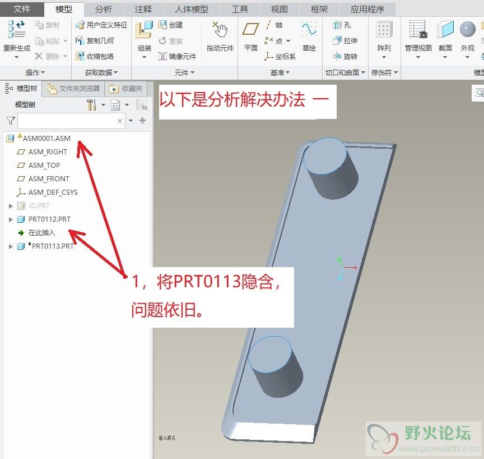Open the File (文件) menu
This screenshot has height=459, width=484.
tap(22, 8)
